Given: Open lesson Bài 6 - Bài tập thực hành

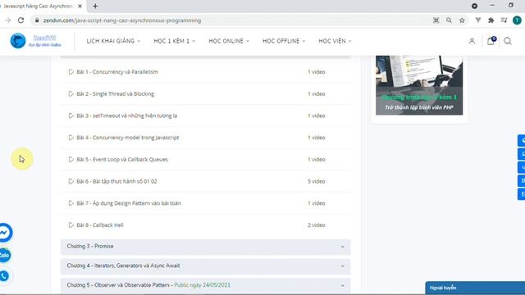Looking at the screenshot, I should point(116,181).
